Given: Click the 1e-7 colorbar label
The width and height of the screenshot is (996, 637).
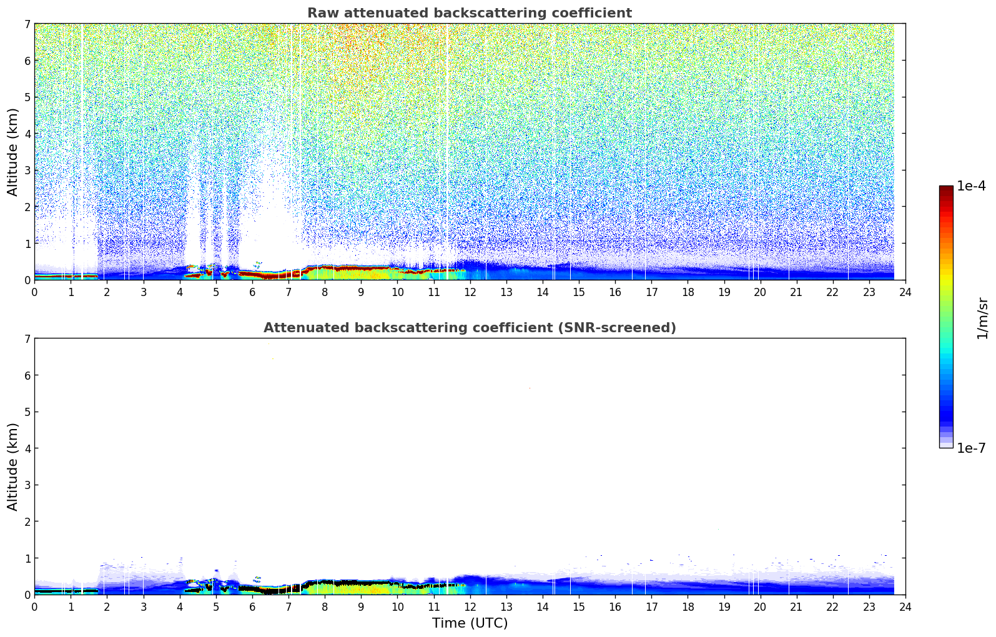Looking at the screenshot, I should pos(971,448).
